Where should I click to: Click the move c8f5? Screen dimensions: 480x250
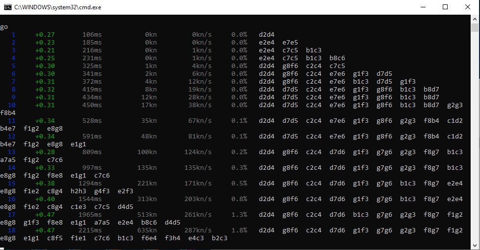pyautogui.click(x=54, y=238)
